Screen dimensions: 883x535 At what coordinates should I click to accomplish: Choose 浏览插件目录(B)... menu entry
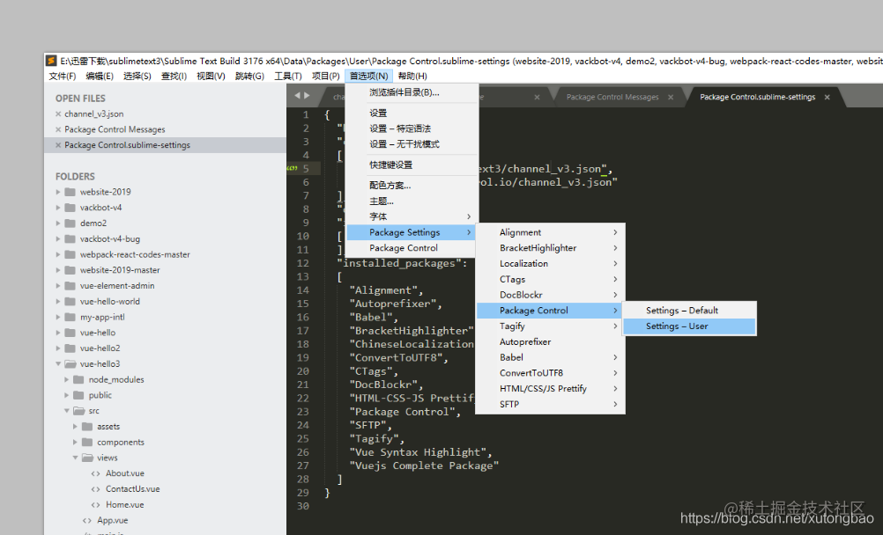click(412, 92)
